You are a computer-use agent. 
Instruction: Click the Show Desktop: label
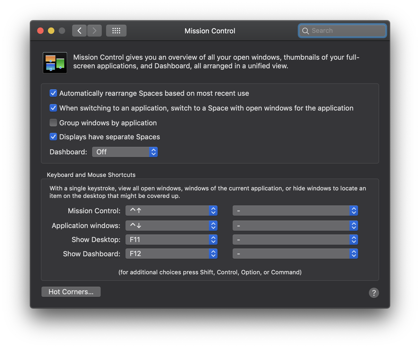(x=96, y=240)
